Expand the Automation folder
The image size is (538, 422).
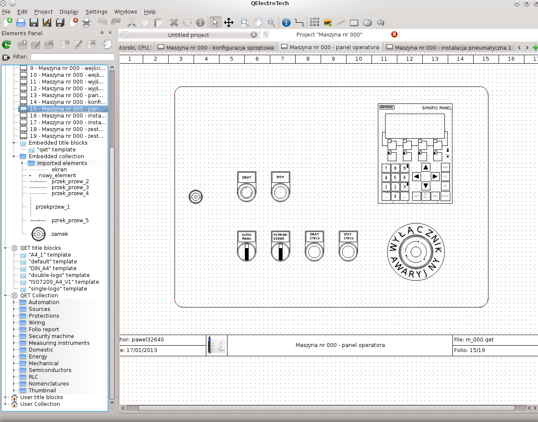[14, 302]
